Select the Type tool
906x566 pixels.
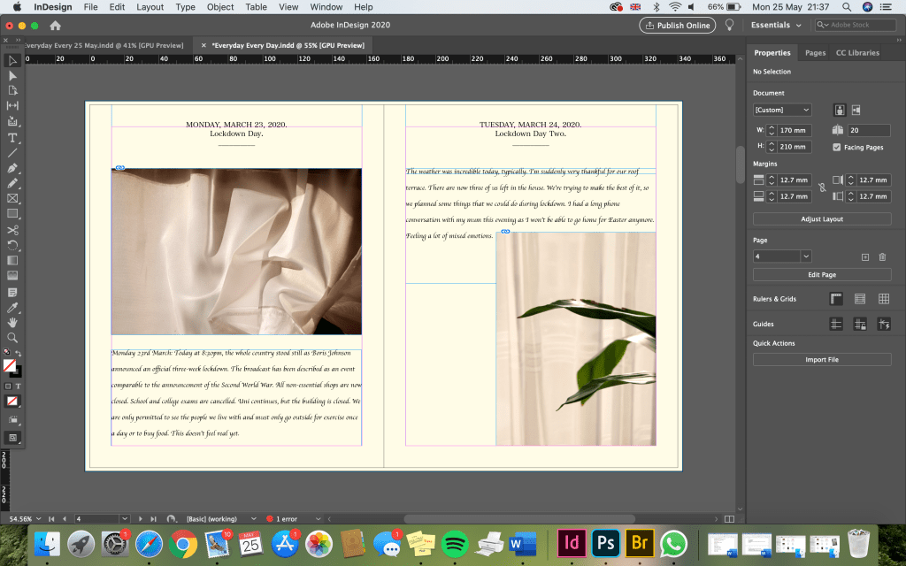[x=12, y=138]
